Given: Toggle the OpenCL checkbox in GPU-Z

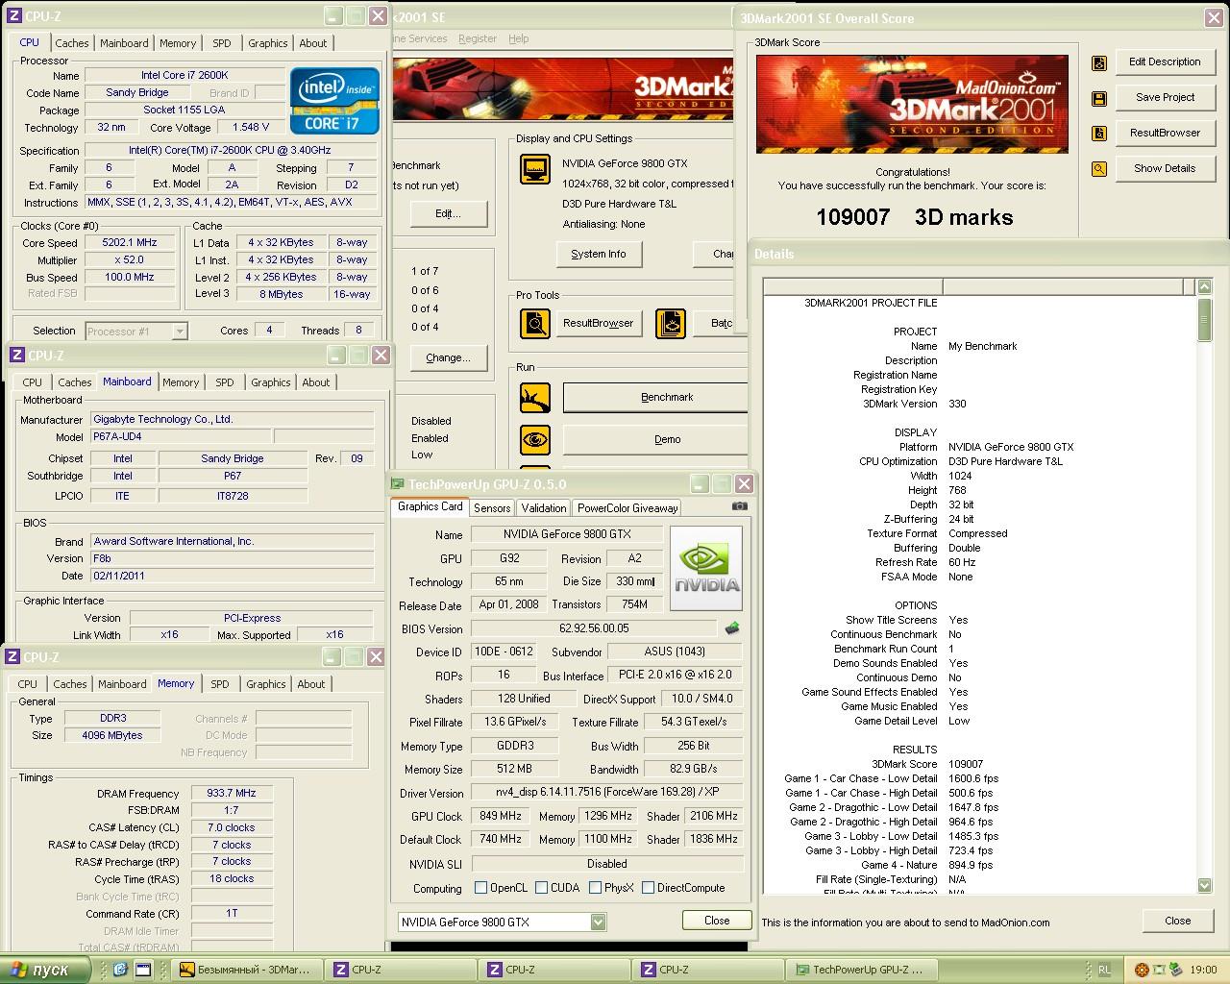Looking at the screenshot, I should [x=481, y=888].
